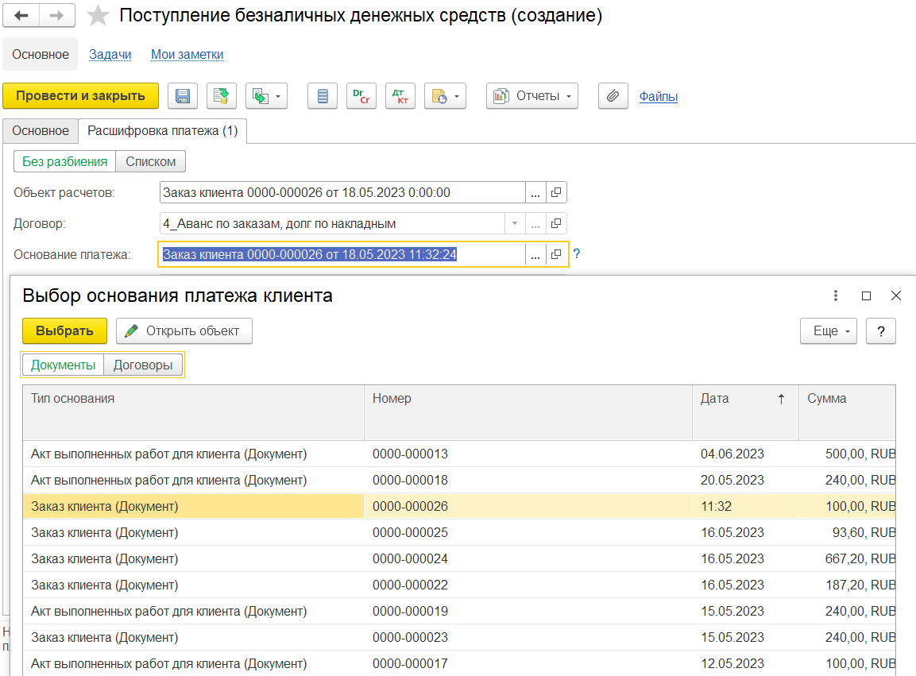This screenshot has height=676, width=916.
Task: Click the document structure list icon
Action: pyautogui.click(x=323, y=96)
